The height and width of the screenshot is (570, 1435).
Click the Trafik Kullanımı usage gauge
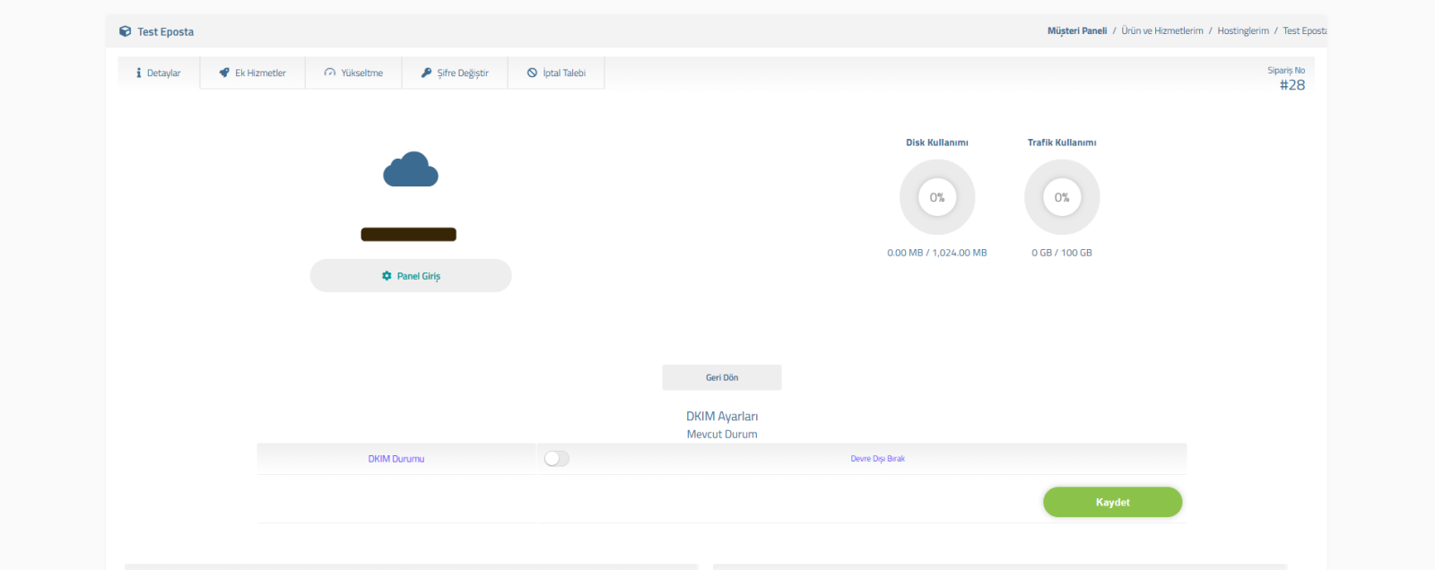coord(1062,197)
